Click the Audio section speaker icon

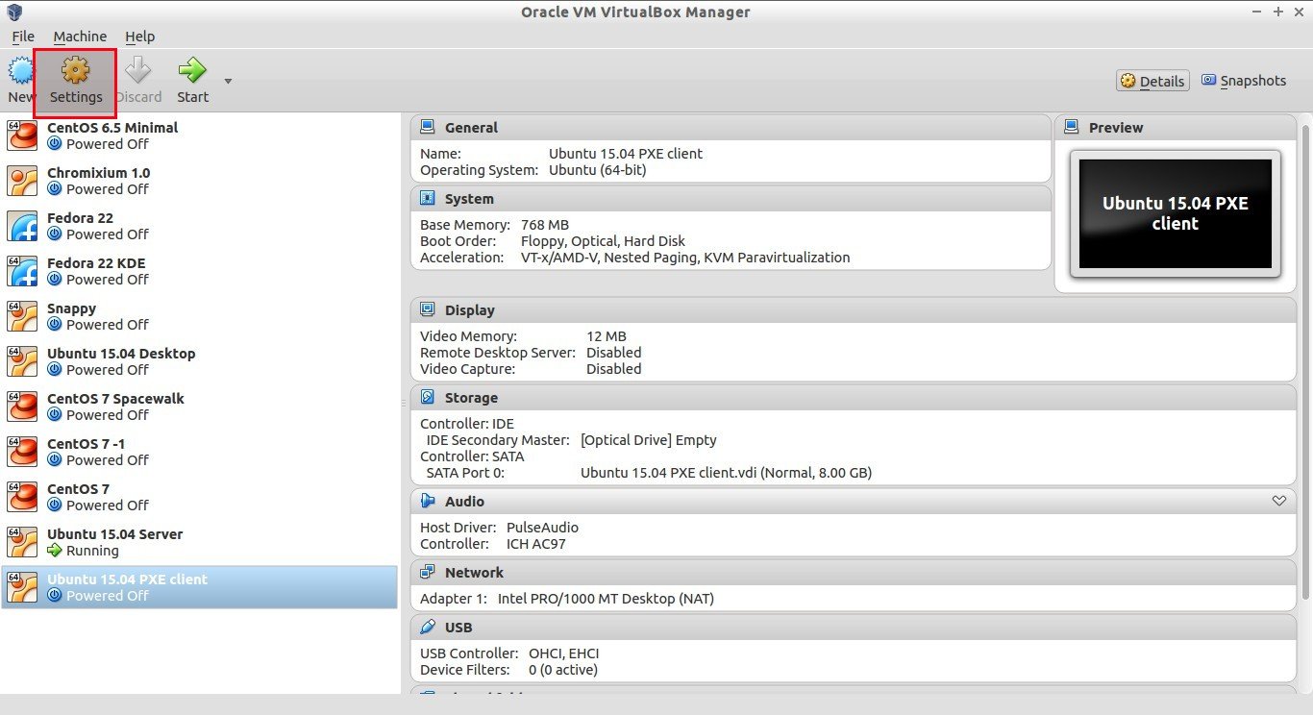tap(427, 501)
